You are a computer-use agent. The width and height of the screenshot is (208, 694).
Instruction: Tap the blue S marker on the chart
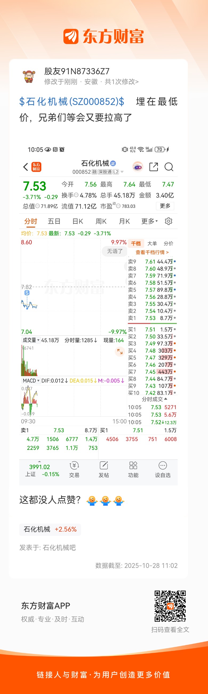[27, 293]
